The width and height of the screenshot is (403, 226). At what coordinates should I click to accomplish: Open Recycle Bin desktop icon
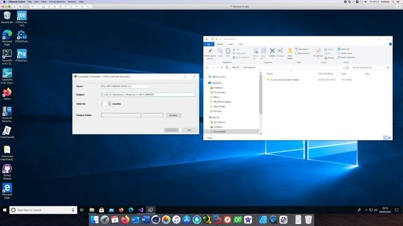[x=7, y=18]
